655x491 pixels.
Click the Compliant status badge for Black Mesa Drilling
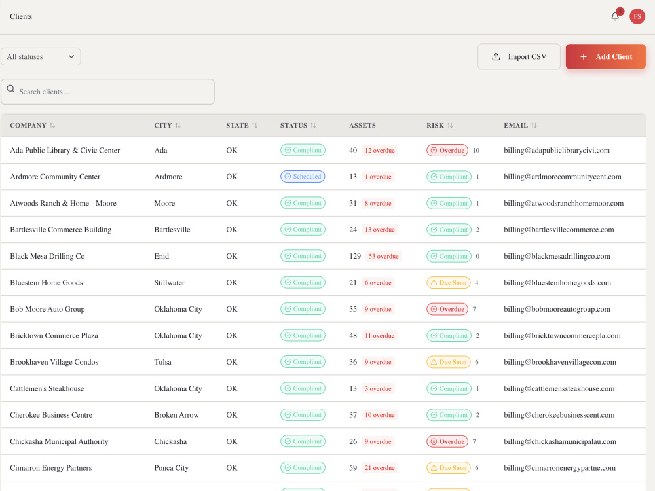[303, 256]
